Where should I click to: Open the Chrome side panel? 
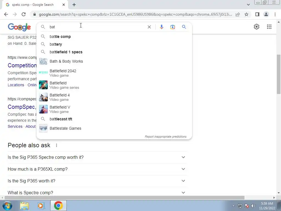(x=257, y=14)
